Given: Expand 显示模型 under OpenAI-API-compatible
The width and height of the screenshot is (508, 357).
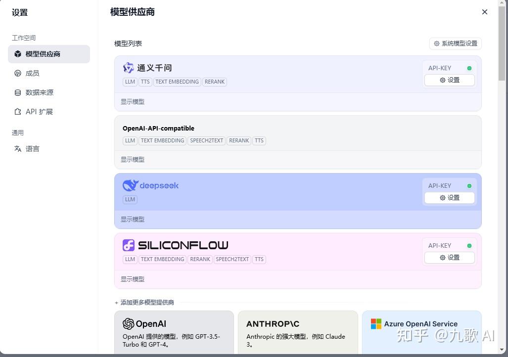Looking at the screenshot, I should (132, 159).
